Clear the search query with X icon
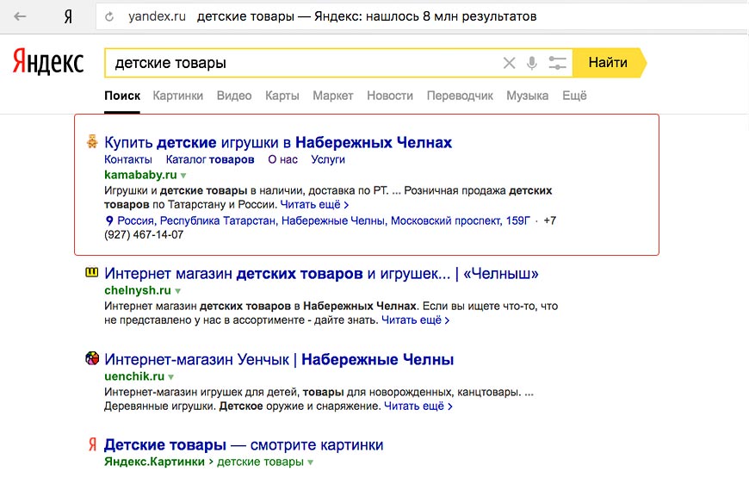The width and height of the screenshot is (749, 490). click(x=509, y=63)
